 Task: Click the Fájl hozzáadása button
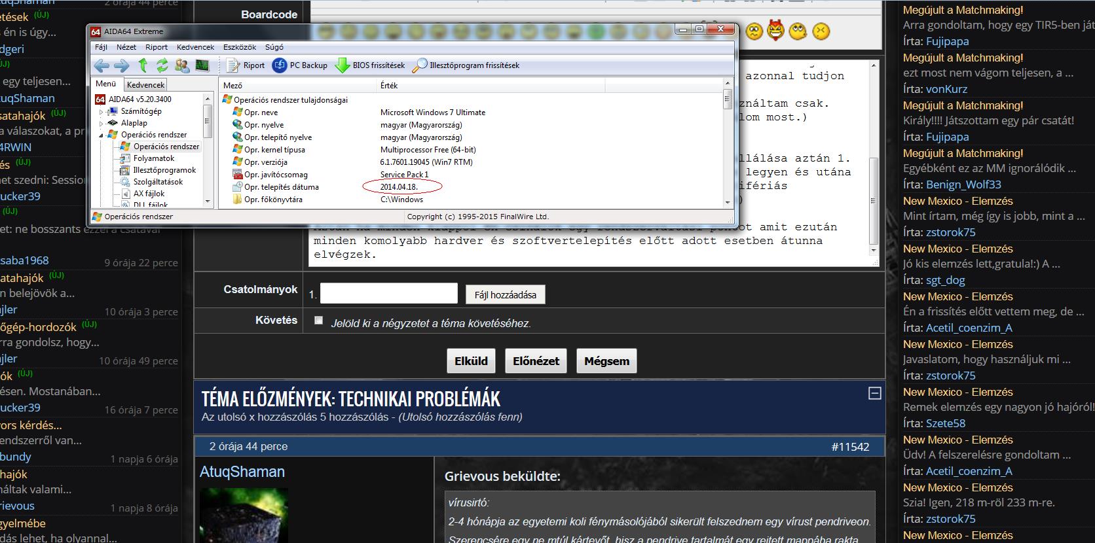[505, 295]
